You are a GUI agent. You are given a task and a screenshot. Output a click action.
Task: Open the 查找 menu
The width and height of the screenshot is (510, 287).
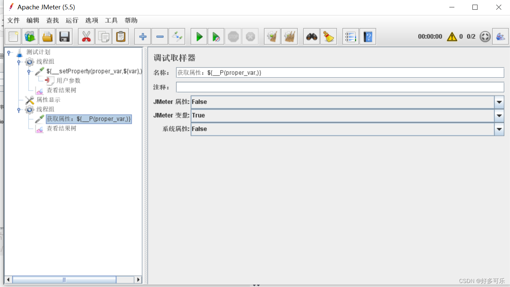coord(53,20)
